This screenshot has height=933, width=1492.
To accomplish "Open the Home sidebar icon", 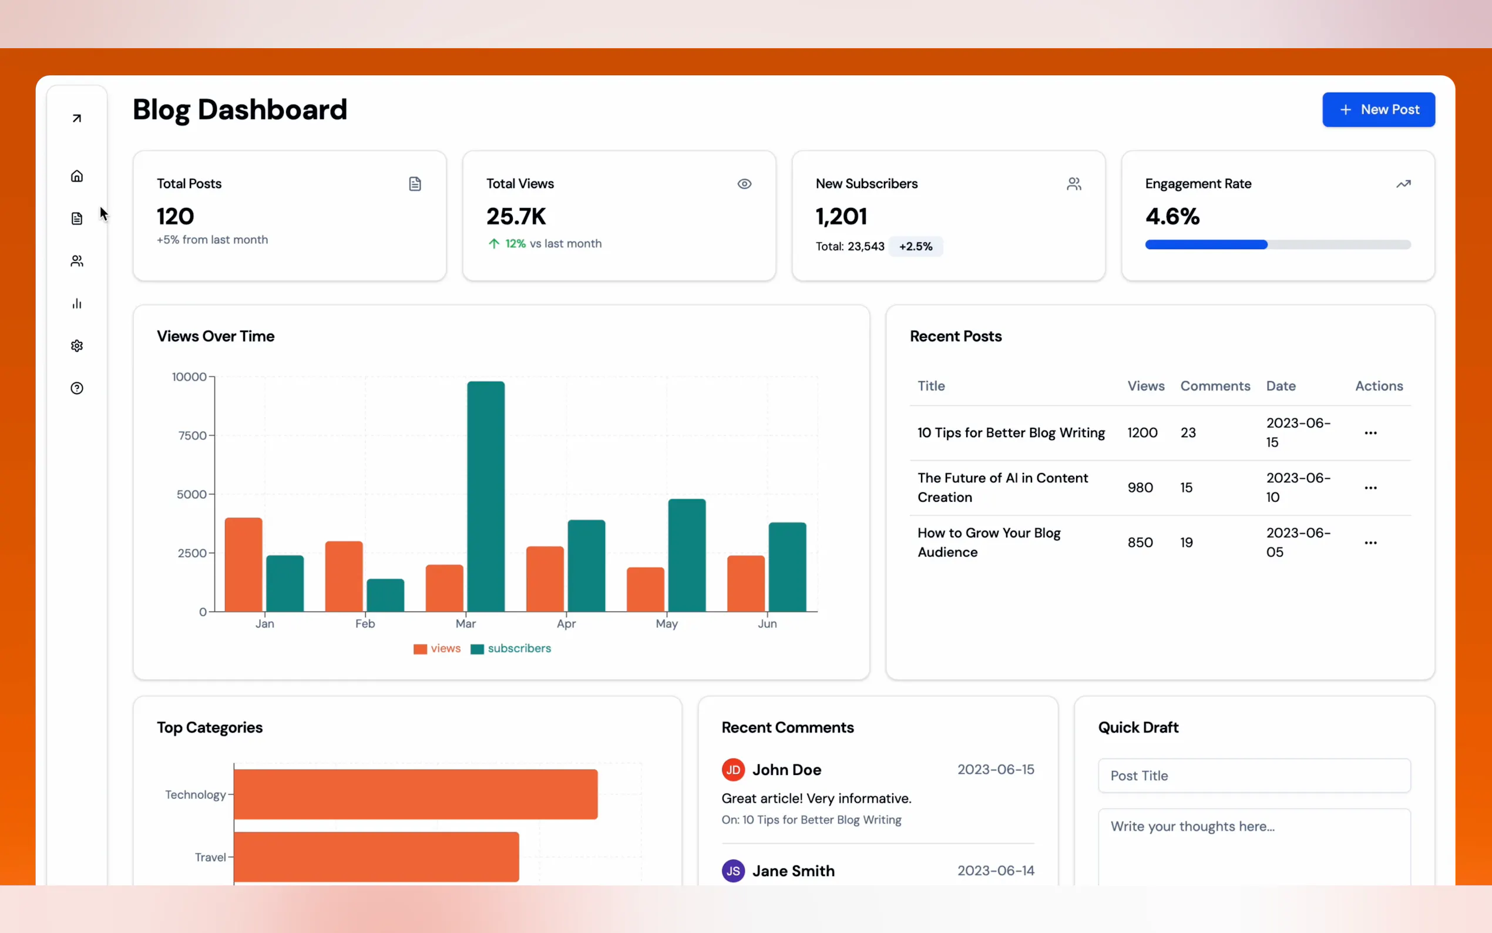I will click(x=76, y=176).
